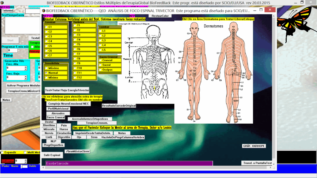
Task: Select the Sacral option under Sacro Craneal
Action: tap(100, 65)
